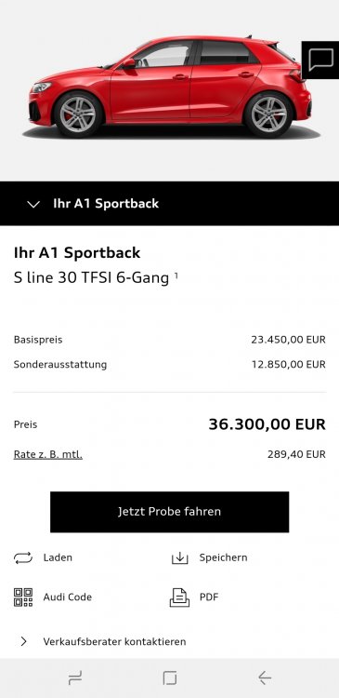This screenshot has width=339, height=698.
Task: Select the Laden text label
Action: click(58, 557)
